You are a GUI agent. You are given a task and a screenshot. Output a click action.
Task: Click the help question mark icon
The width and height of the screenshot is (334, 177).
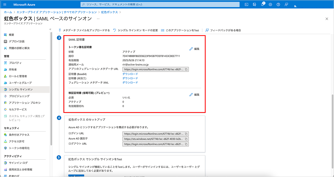[x=278, y=4]
